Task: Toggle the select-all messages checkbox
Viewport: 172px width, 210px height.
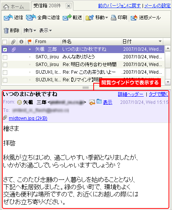Action: [x=5, y=42]
